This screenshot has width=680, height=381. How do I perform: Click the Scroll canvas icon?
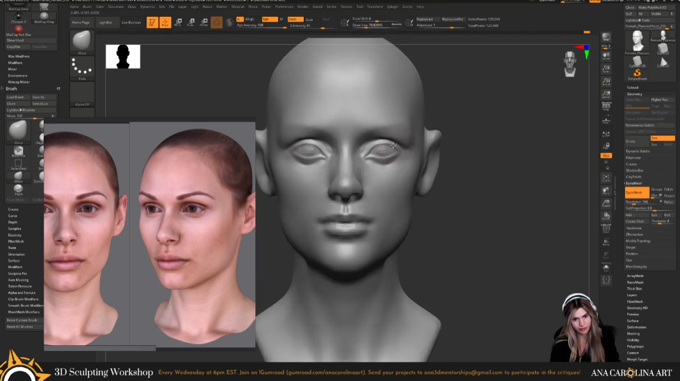click(x=606, y=56)
